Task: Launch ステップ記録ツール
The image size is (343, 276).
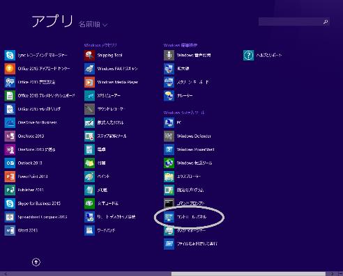Action: pos(105,136)
